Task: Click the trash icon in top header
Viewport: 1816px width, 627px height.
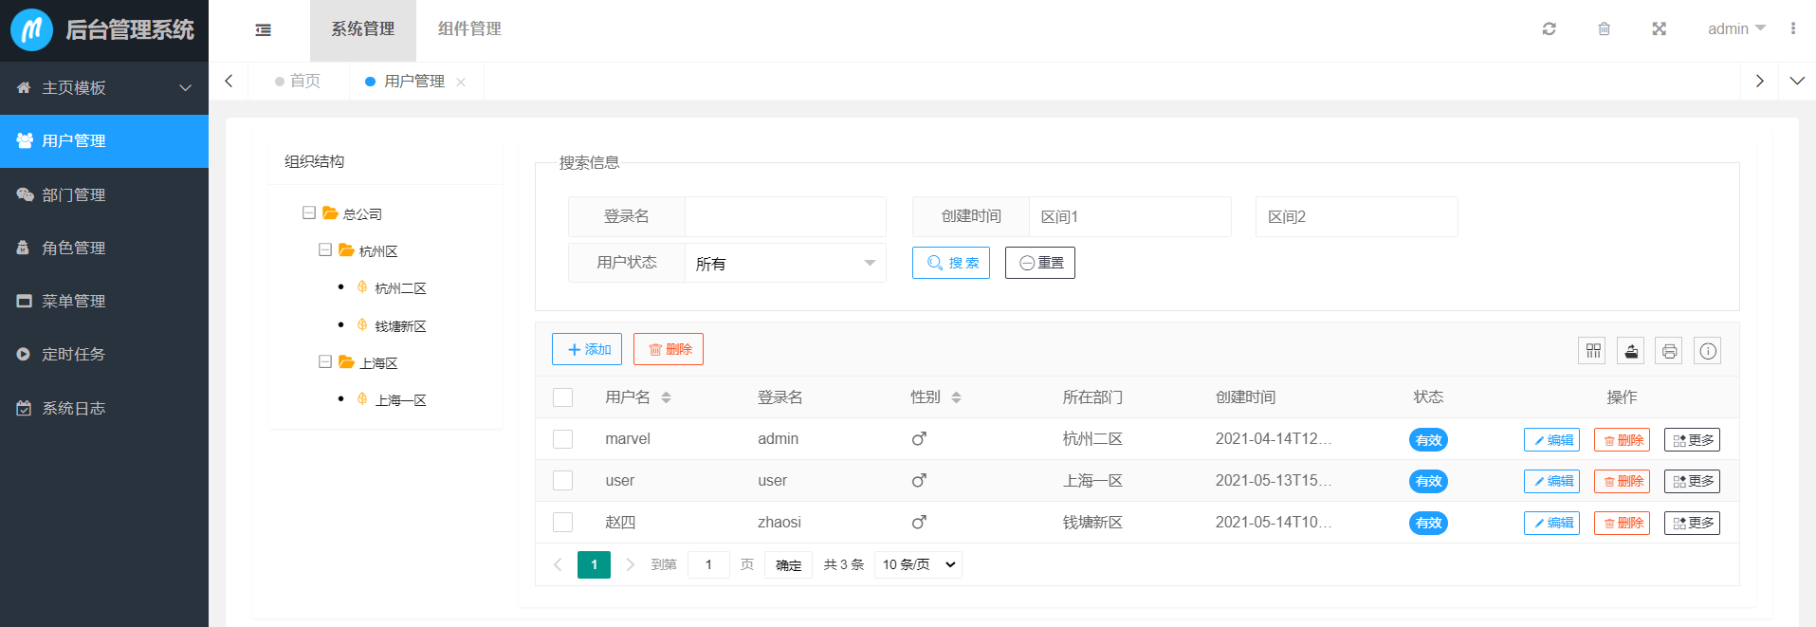Action: point(1604,28)
